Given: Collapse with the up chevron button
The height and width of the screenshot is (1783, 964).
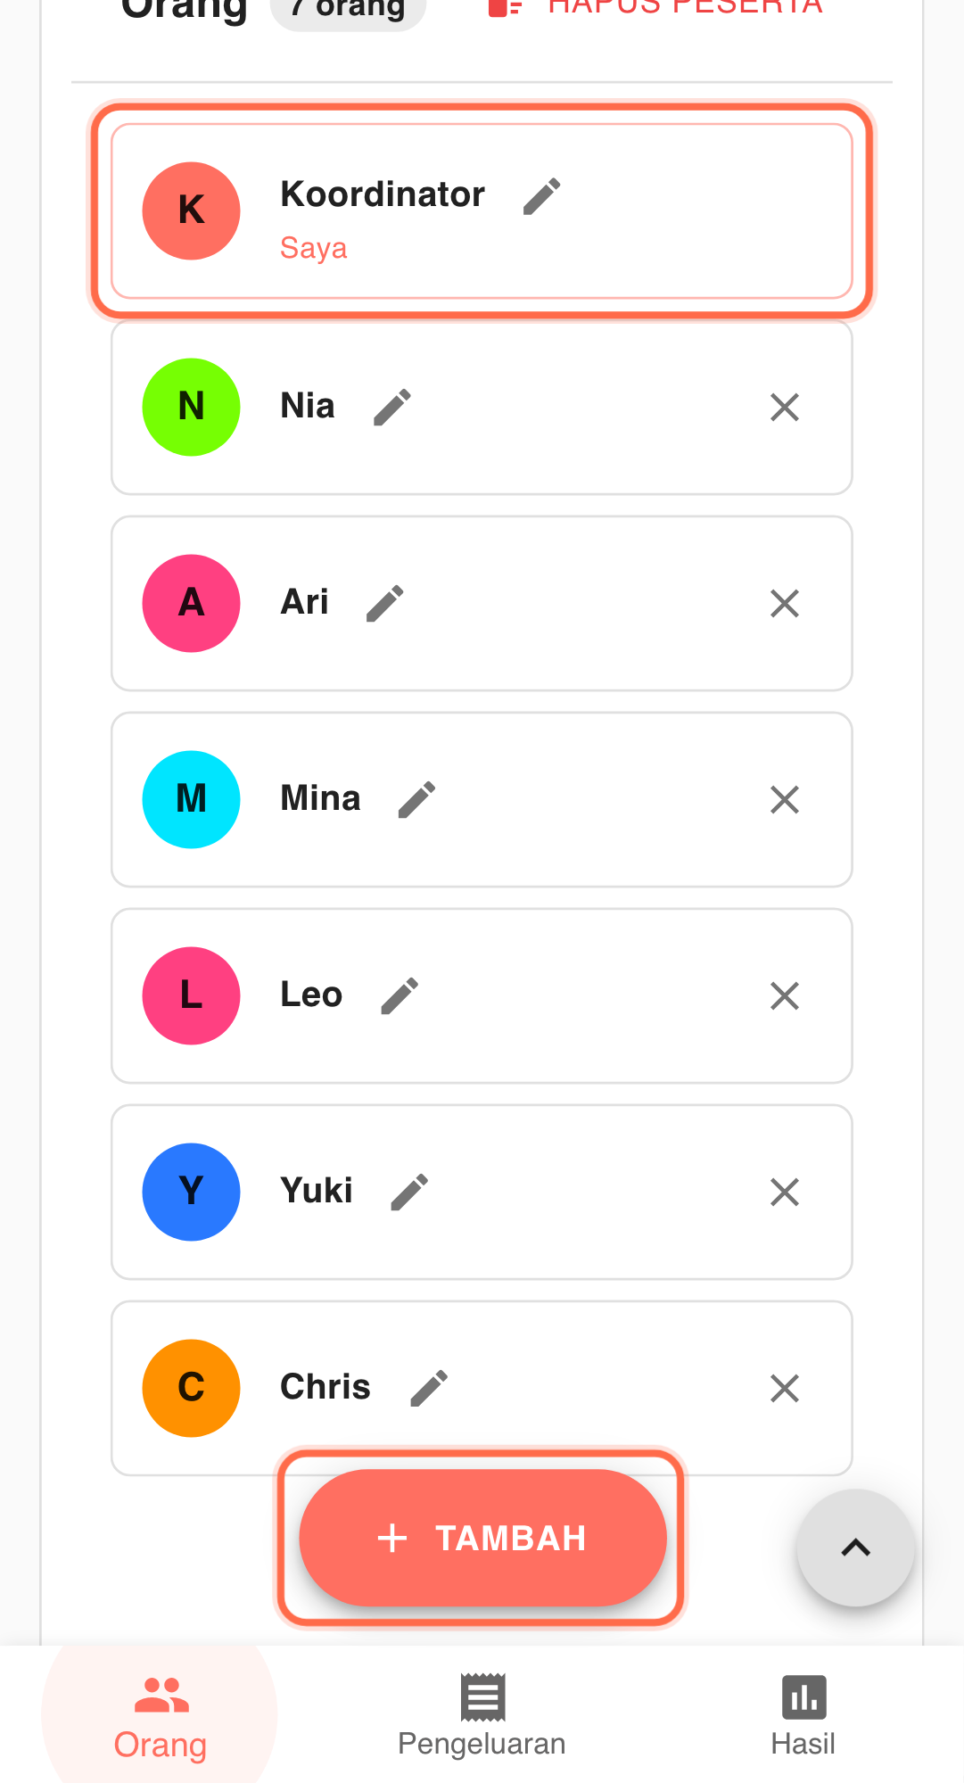Looking at the screenshot, I should [x=855, y=1548].
